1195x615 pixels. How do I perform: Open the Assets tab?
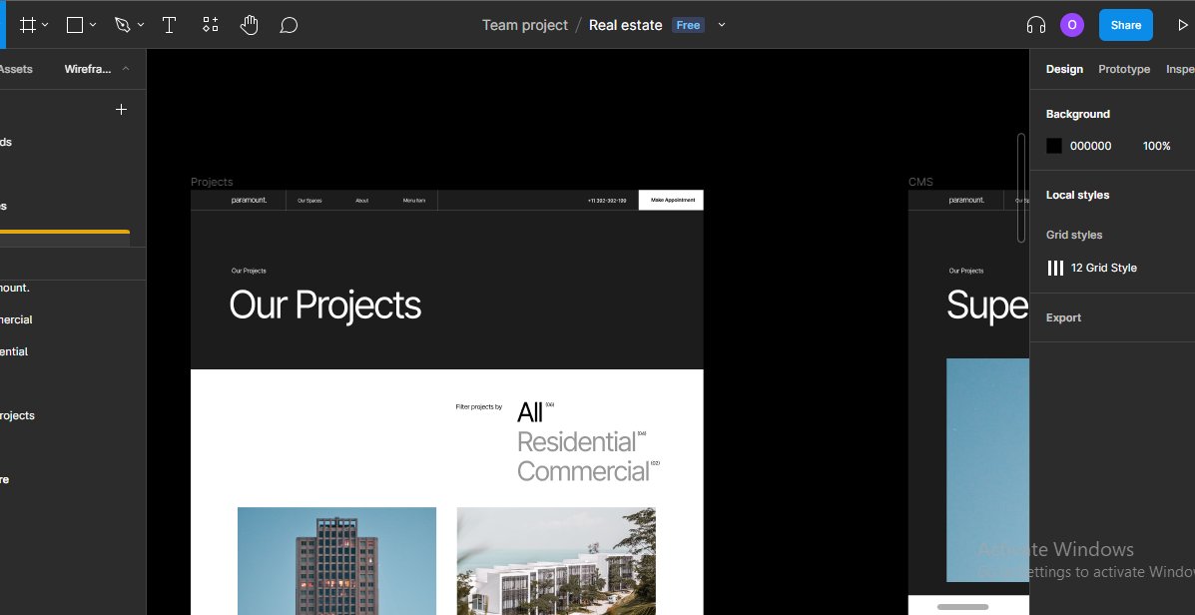(x=16, y=70)
